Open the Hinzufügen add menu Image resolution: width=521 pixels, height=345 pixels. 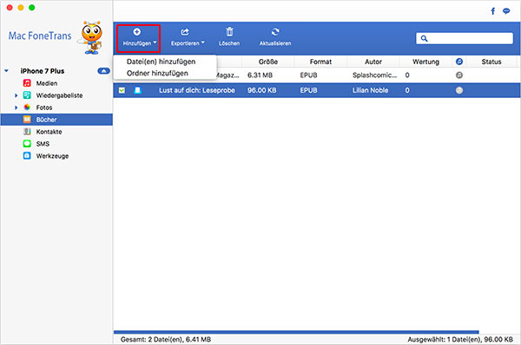click(x=139, y=38)
